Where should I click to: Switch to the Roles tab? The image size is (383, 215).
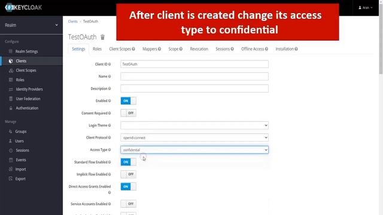97,49
